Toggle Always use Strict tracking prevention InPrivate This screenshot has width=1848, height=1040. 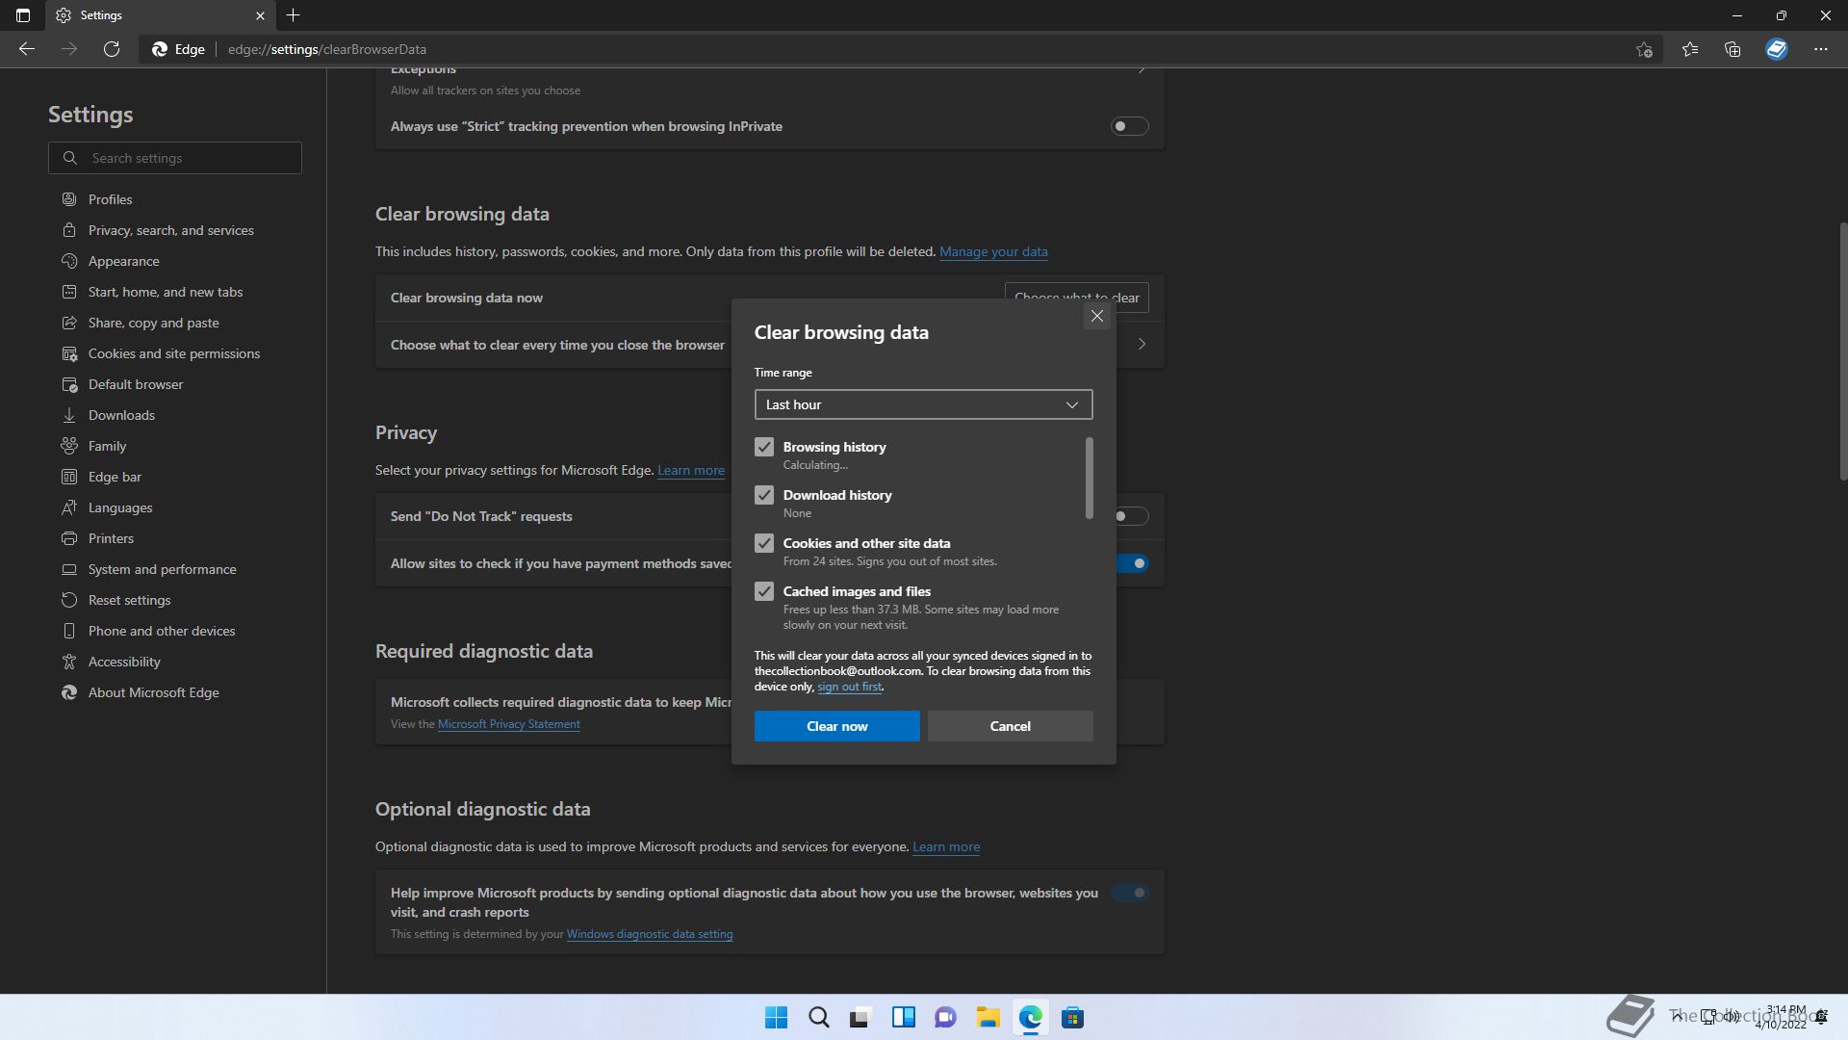point(1130,126)
